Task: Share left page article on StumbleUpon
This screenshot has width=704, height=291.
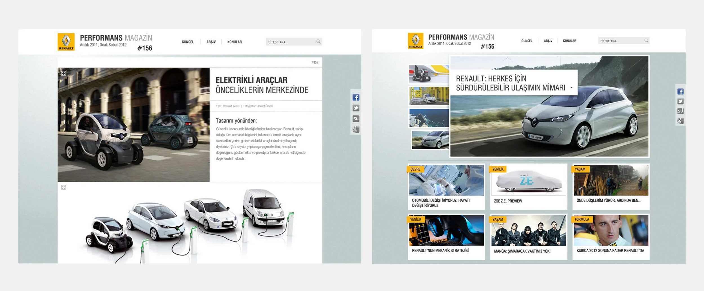Action: [356, 118]
